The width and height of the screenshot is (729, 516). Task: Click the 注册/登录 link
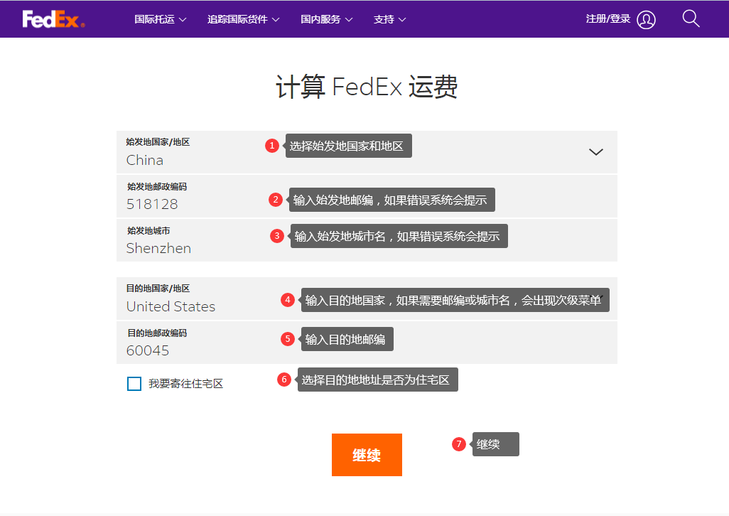[607, 19]
